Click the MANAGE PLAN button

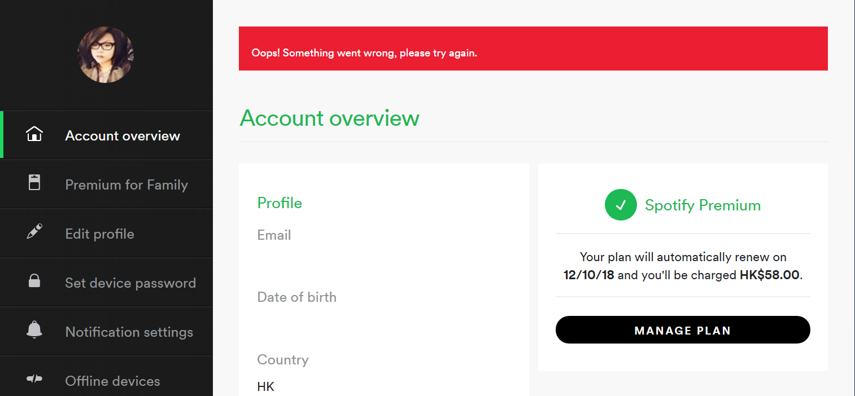pos(683,330)
